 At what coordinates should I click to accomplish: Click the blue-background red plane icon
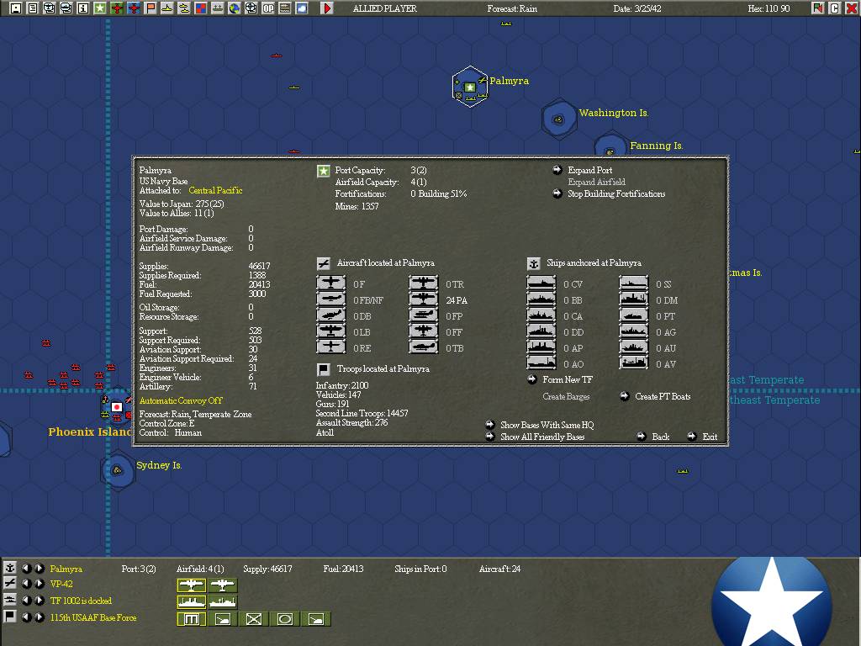point(134,8)
